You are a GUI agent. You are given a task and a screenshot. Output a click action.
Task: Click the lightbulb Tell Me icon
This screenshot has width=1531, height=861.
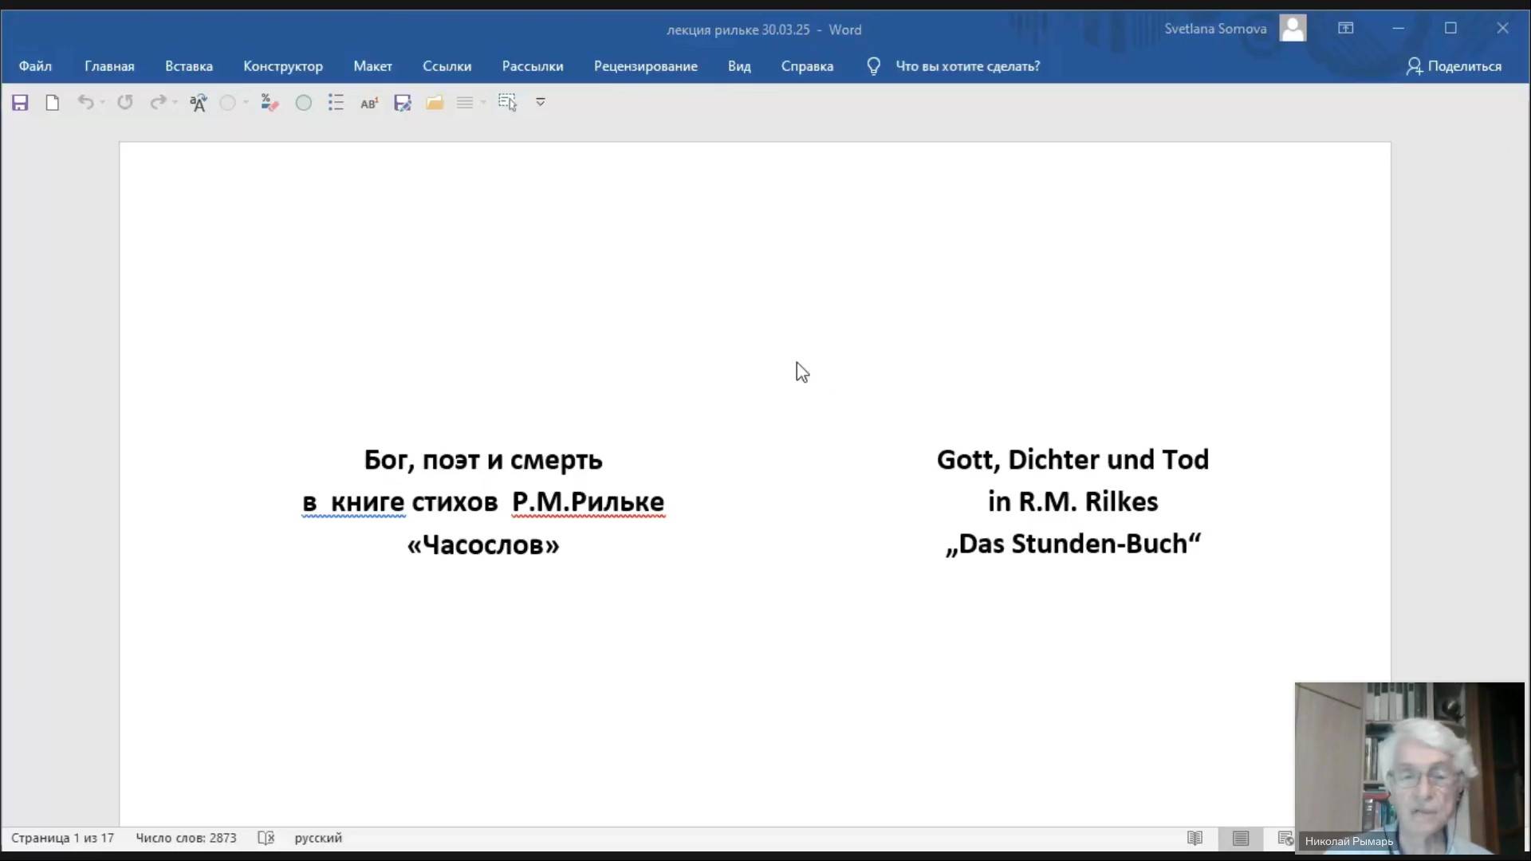pos(873,66)
